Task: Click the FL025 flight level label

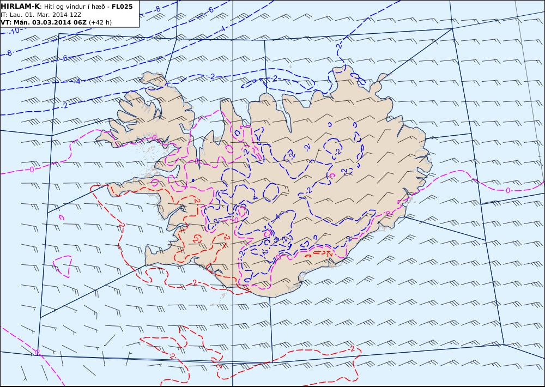Action: [x=122, y=7]
